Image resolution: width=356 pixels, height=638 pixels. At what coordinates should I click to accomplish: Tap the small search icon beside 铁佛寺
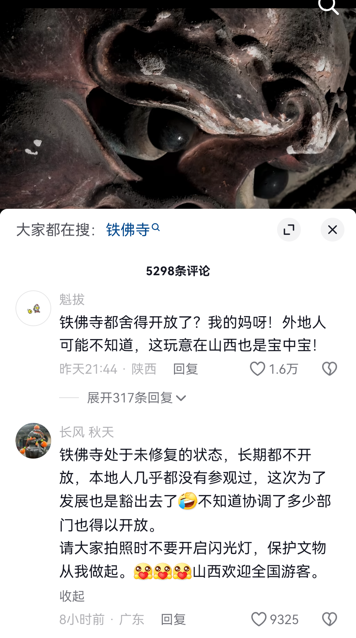pos(156,227)
